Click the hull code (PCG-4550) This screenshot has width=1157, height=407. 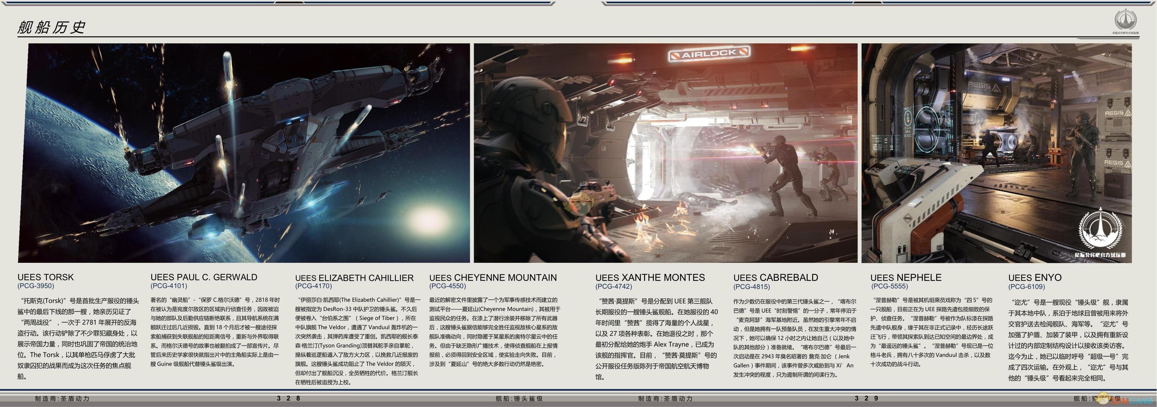click(447, 285)
